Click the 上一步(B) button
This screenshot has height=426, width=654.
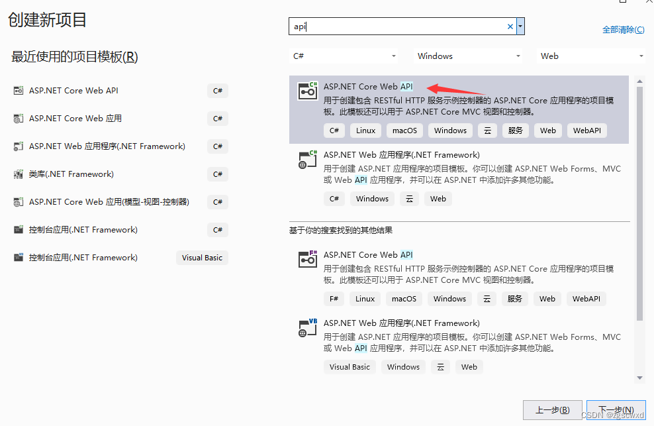coord(552,409)
